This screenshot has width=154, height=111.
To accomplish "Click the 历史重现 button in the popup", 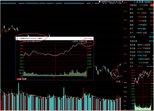I will point(82,41).
